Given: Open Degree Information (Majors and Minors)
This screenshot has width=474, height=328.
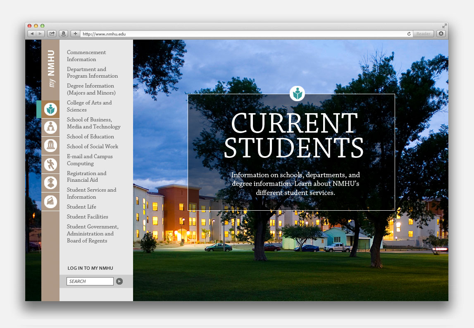Looking at the screenshot, I should click(x=91, y=89).
